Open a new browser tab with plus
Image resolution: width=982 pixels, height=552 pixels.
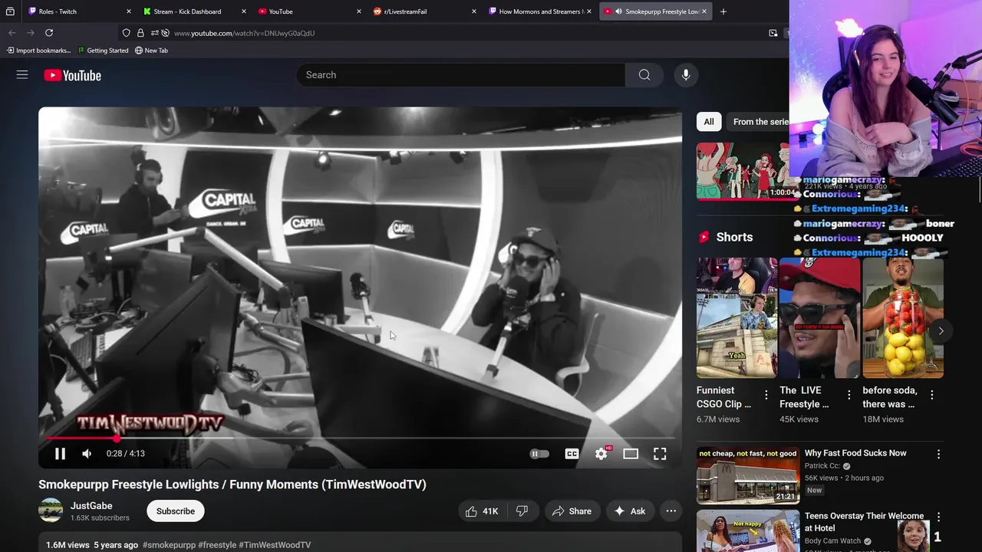click(723, 11)
